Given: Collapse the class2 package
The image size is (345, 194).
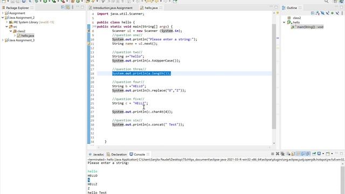Looking at the screenshot, I should pyautogui.click(x=11, y=31).
